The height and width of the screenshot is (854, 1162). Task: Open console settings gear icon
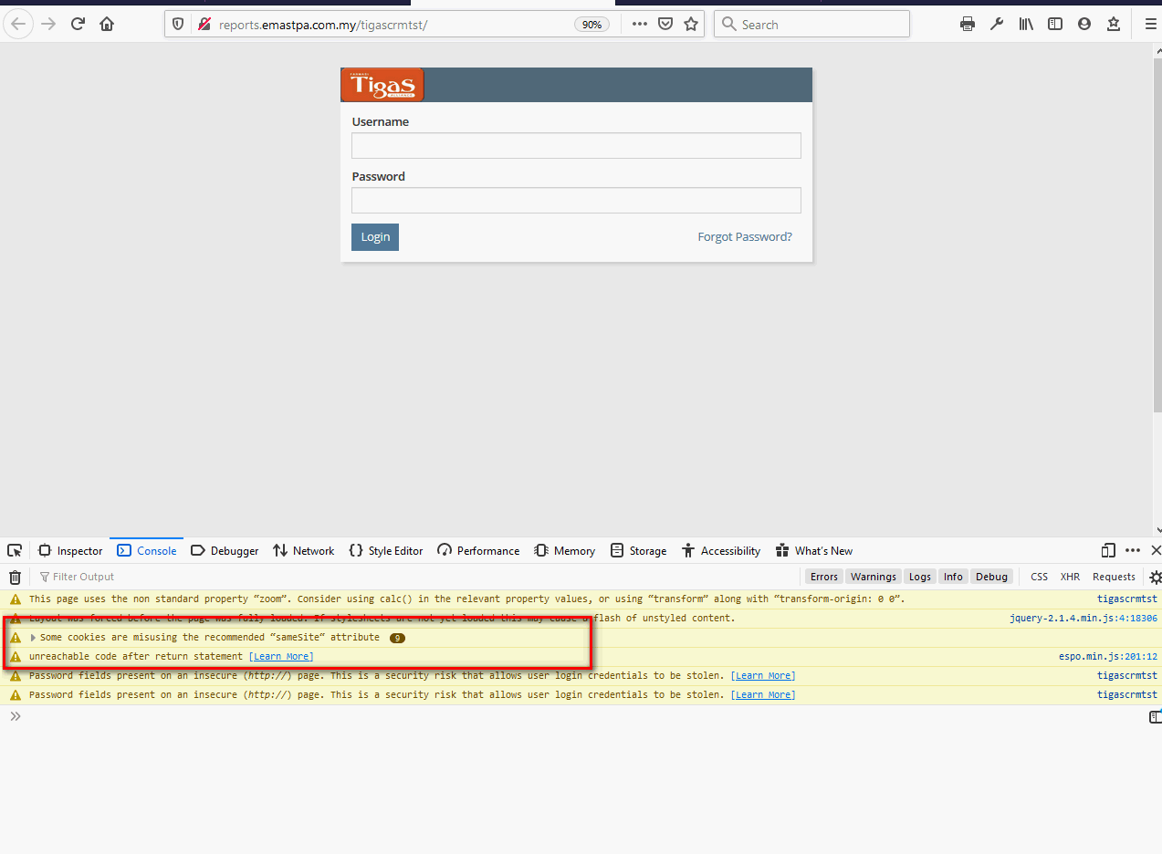tap(1155, 577)
